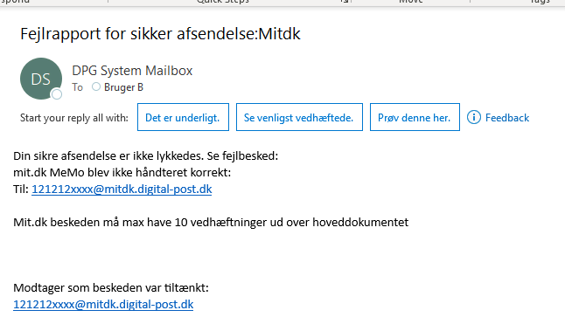This screenshot has width=565, height=331.
Task: Open the Feedback link text
Action: click(507, 118)
